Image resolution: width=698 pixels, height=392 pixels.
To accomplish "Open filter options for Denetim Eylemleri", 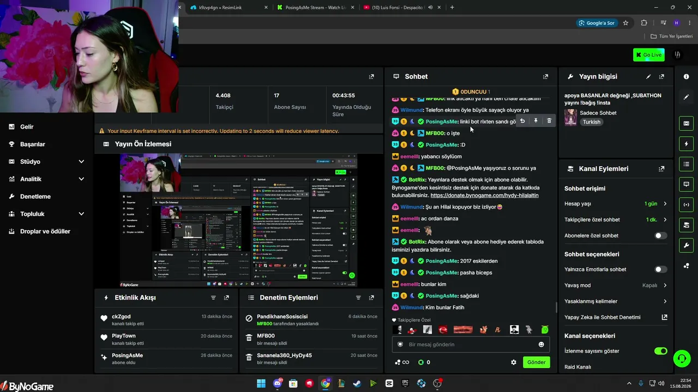I will 358,298.
